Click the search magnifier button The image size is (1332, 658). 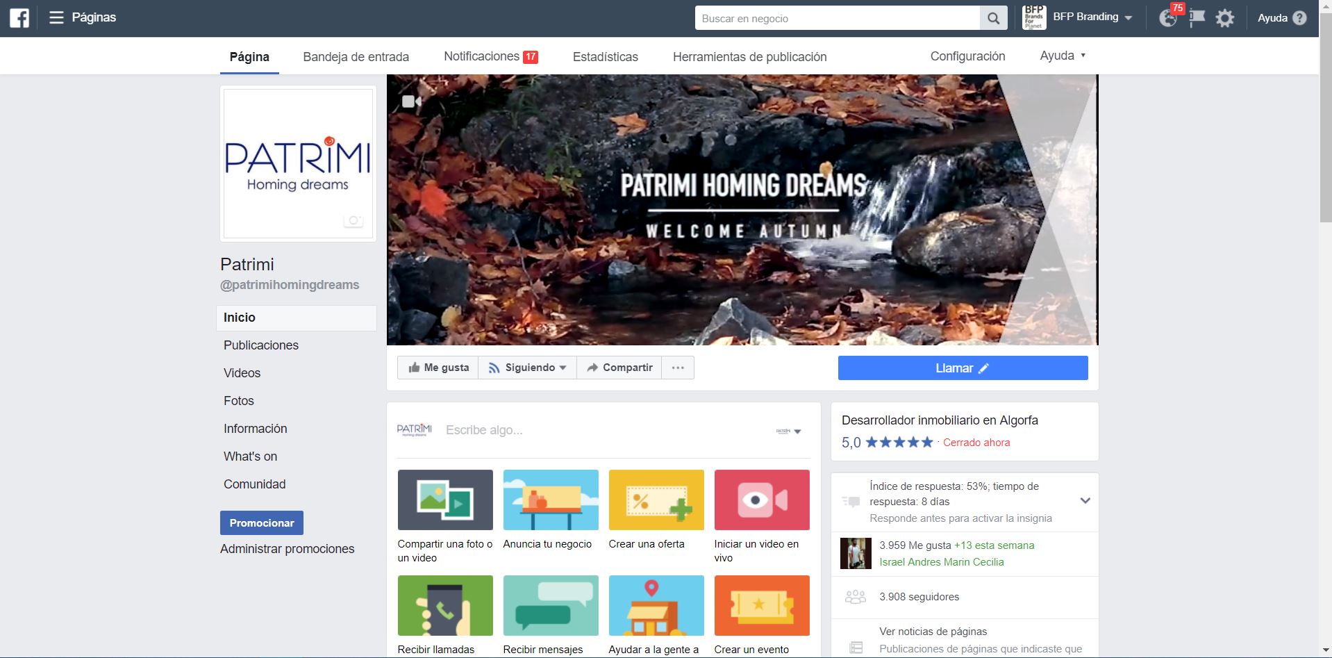tap(993, 19)
